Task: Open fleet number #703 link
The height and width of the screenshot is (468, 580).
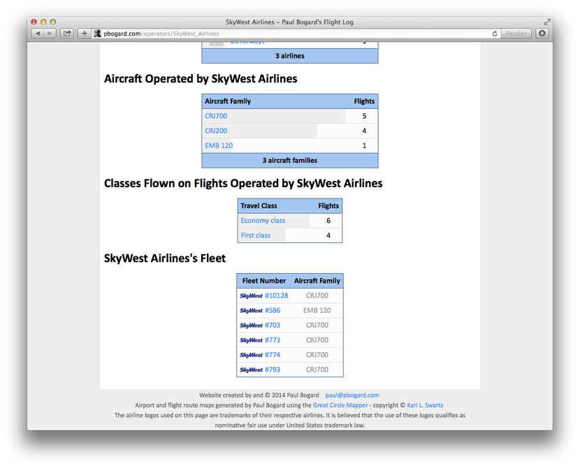Action: (273, 325)
